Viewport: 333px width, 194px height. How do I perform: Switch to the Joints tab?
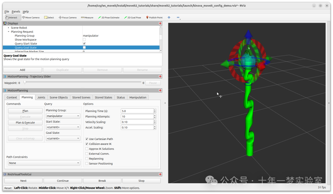coord(41,97)
